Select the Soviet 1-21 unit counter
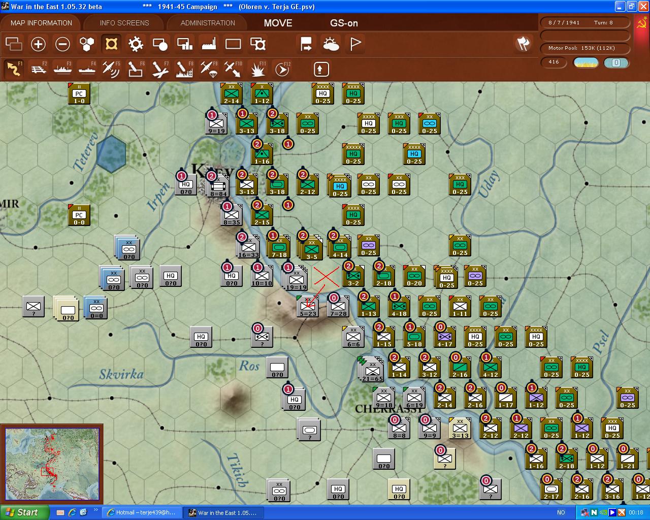 click(628, 459)
